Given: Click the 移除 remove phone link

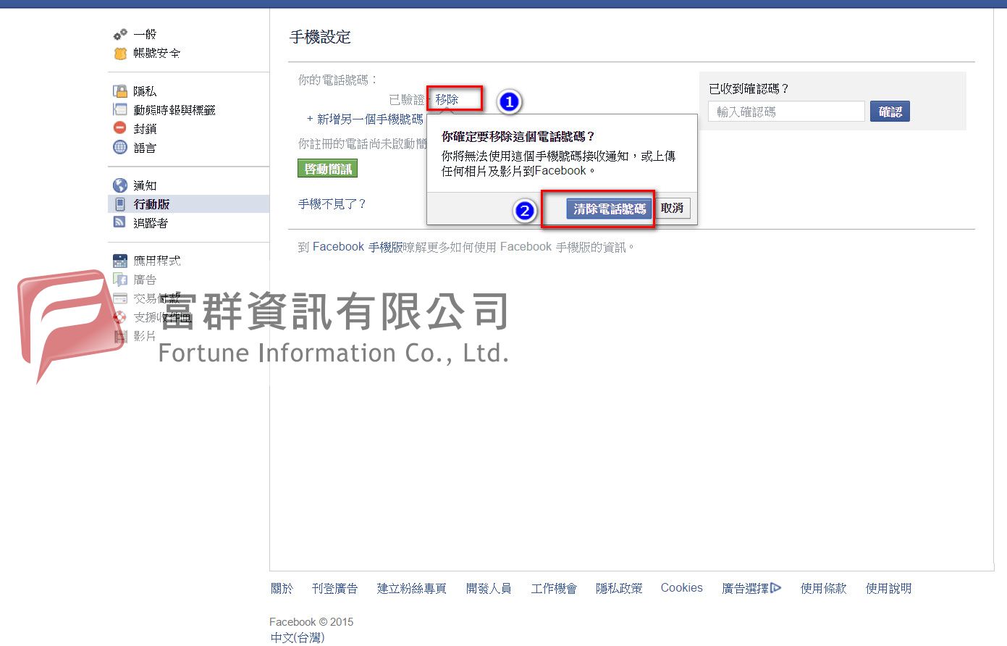Looking at the screenshot, I should coord(447,100).
